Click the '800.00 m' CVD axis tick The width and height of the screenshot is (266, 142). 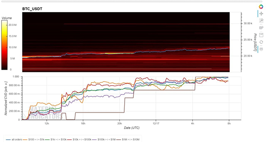coord(15,85)
